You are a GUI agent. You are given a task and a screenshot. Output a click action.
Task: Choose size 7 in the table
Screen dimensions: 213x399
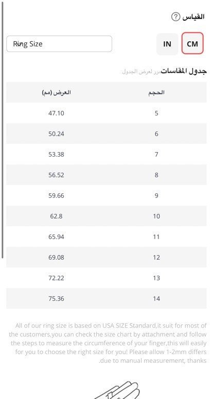(x=106, y=154)
